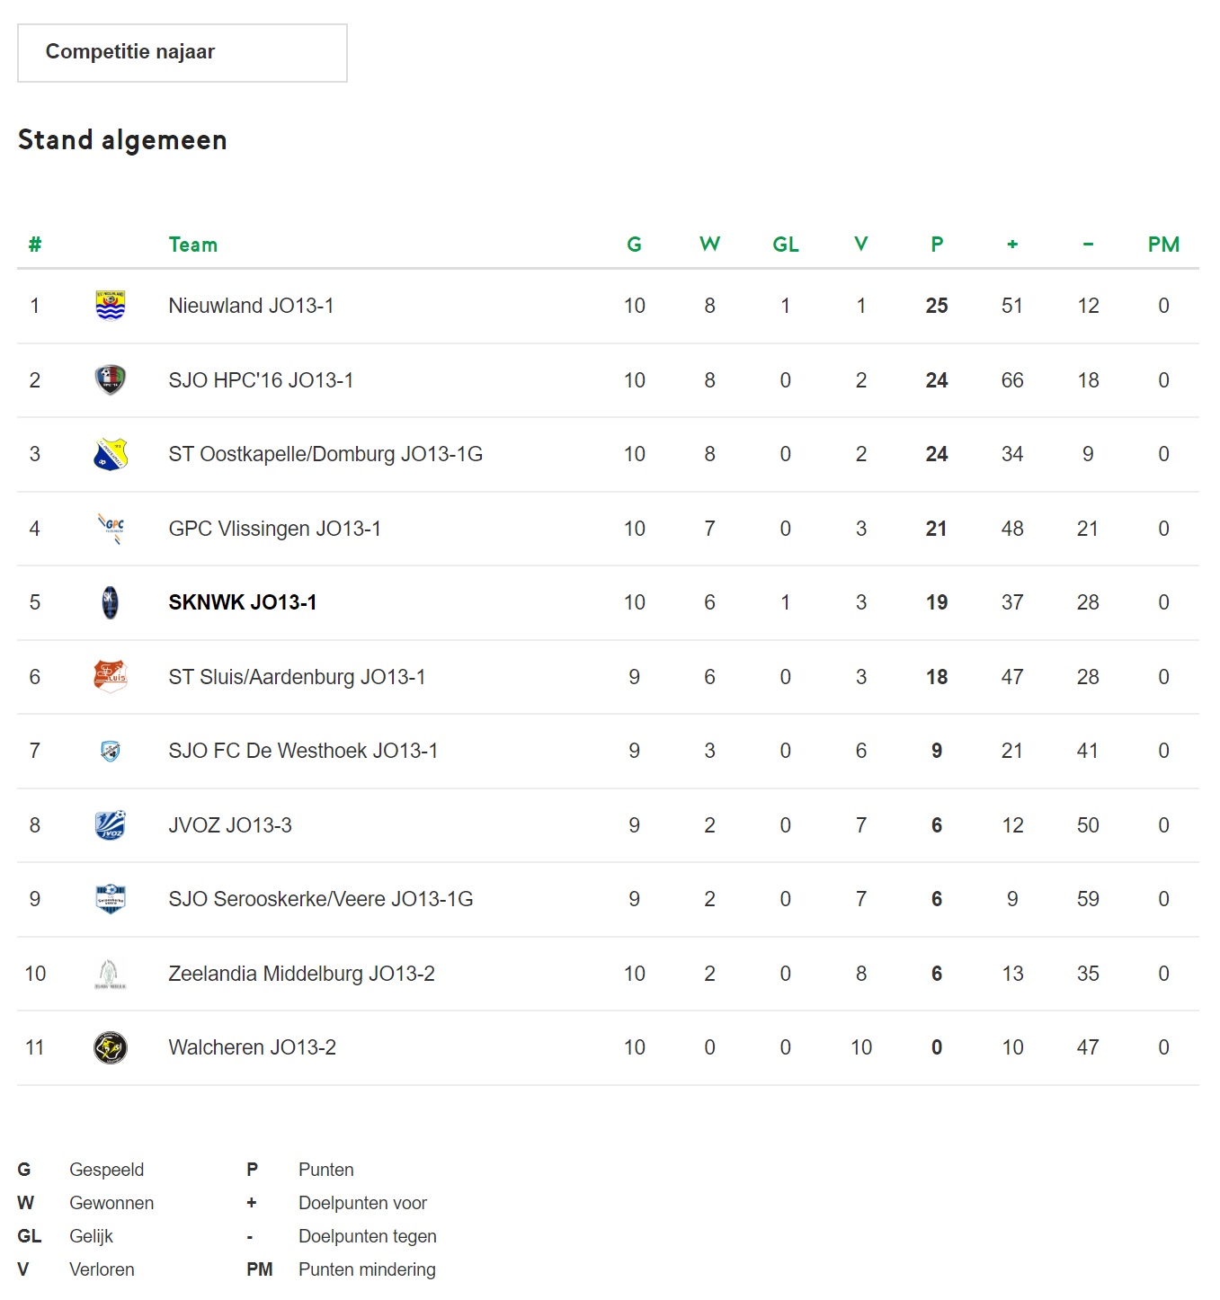Open the Competitie najaar dropdown
The height and width of the screenshot is (1300, 1220).
pos(183,53)
